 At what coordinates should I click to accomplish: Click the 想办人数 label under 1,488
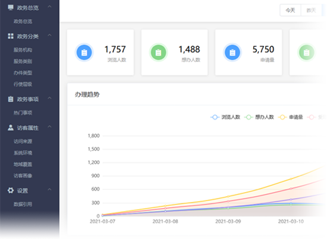click(191, 60)
